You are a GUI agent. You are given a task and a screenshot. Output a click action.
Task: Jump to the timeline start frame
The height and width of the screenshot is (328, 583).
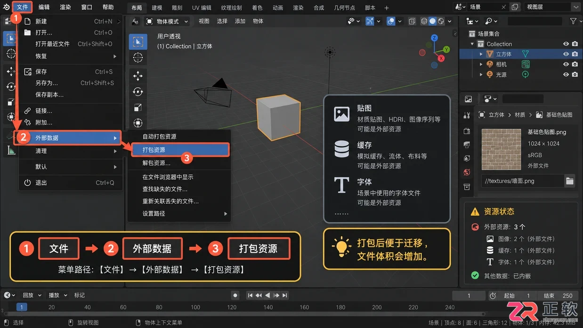[250, 296]
